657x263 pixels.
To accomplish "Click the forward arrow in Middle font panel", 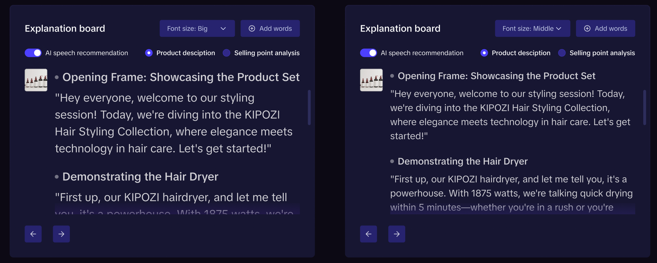I will 397,234.
